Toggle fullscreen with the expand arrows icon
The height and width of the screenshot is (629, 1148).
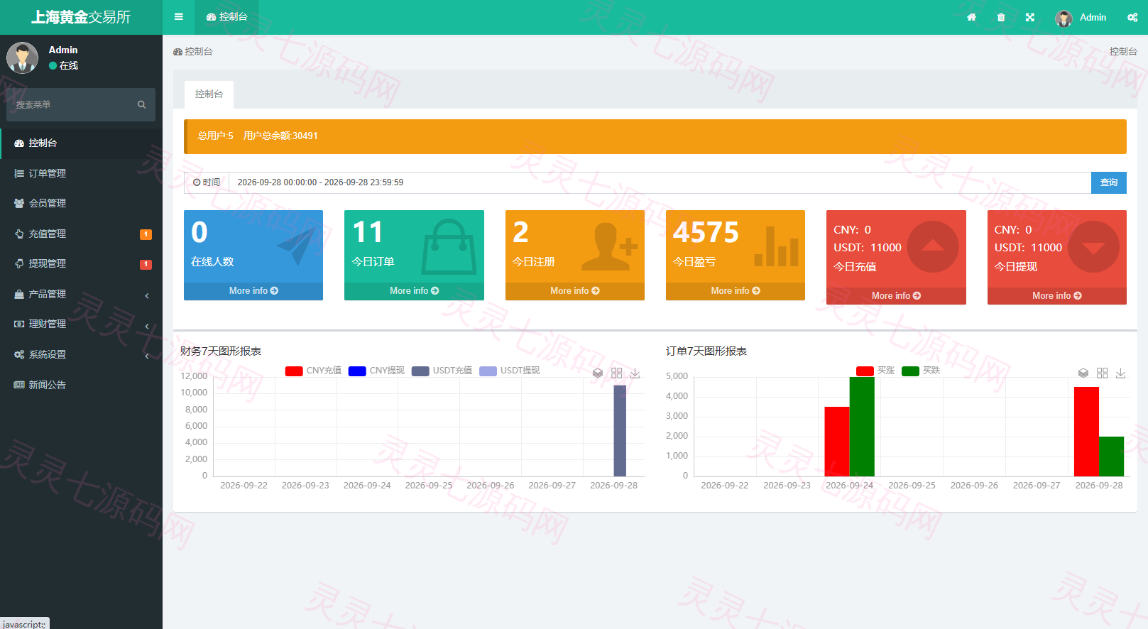click(x=1030, y=18)
